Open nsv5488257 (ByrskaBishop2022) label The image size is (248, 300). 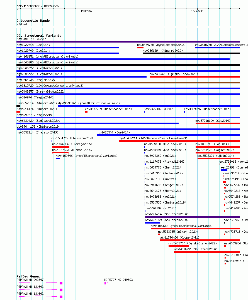pyautogui.click(x=41, y=92)
